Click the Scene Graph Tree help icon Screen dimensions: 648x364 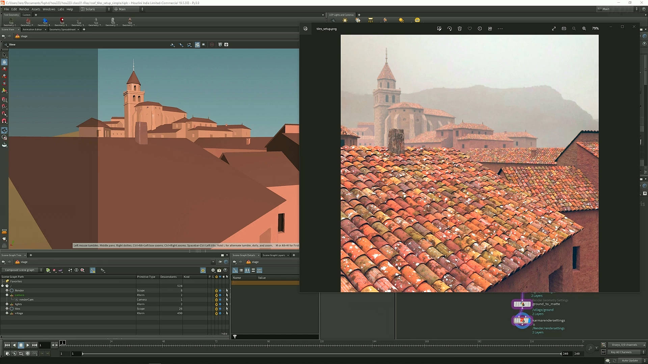(x=225, y=270)
